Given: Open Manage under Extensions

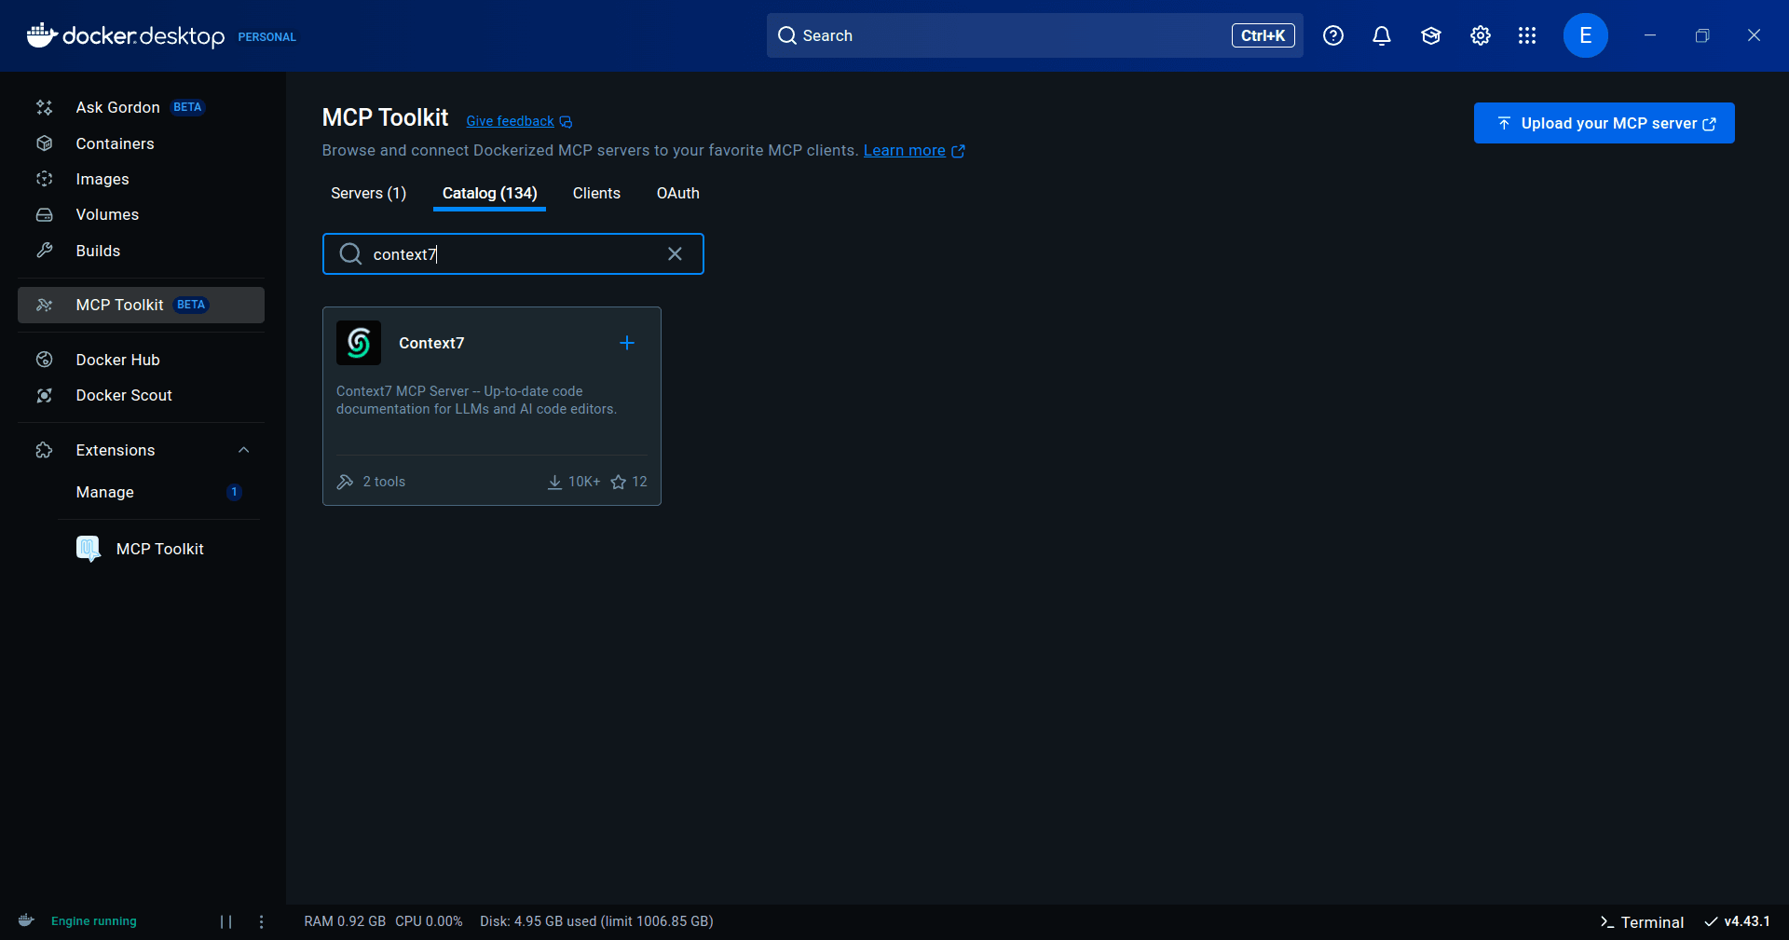Looking at the screenshot, I should coord(104,492).
